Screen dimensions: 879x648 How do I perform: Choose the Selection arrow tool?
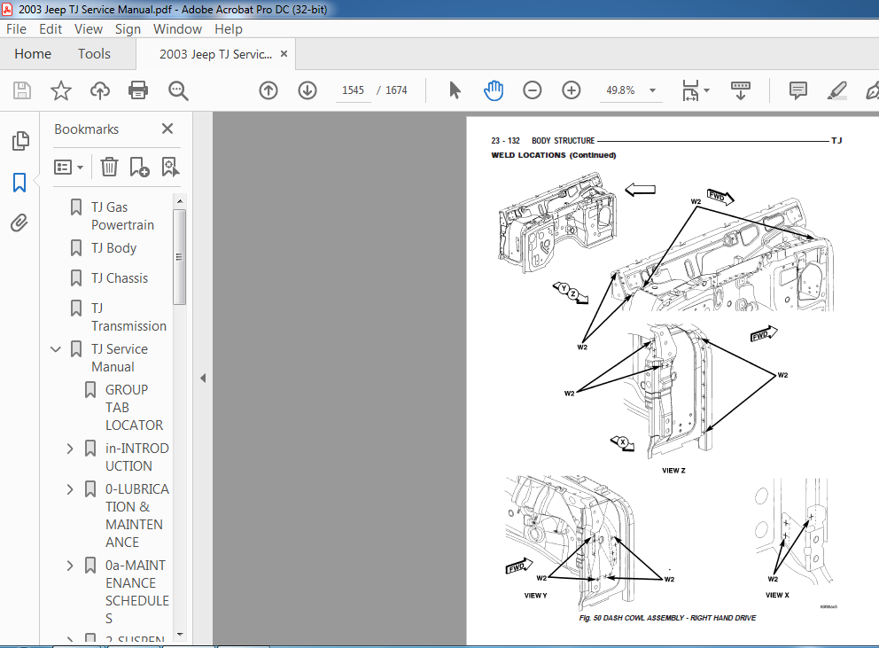click(455, 90)
